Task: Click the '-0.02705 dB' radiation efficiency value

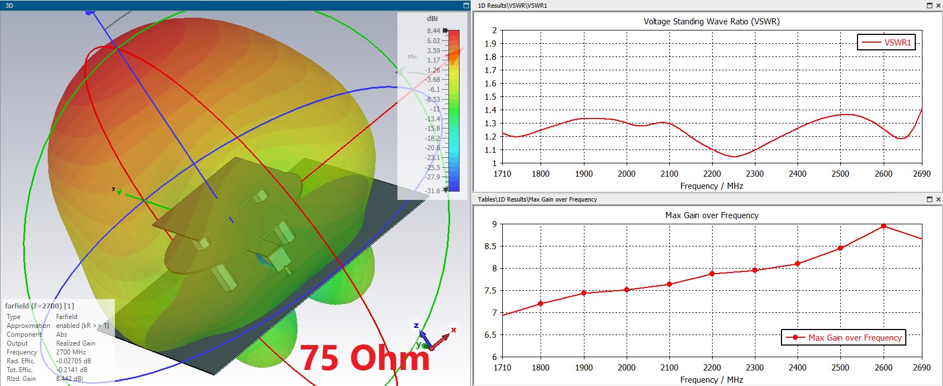Action: point(73,361)
